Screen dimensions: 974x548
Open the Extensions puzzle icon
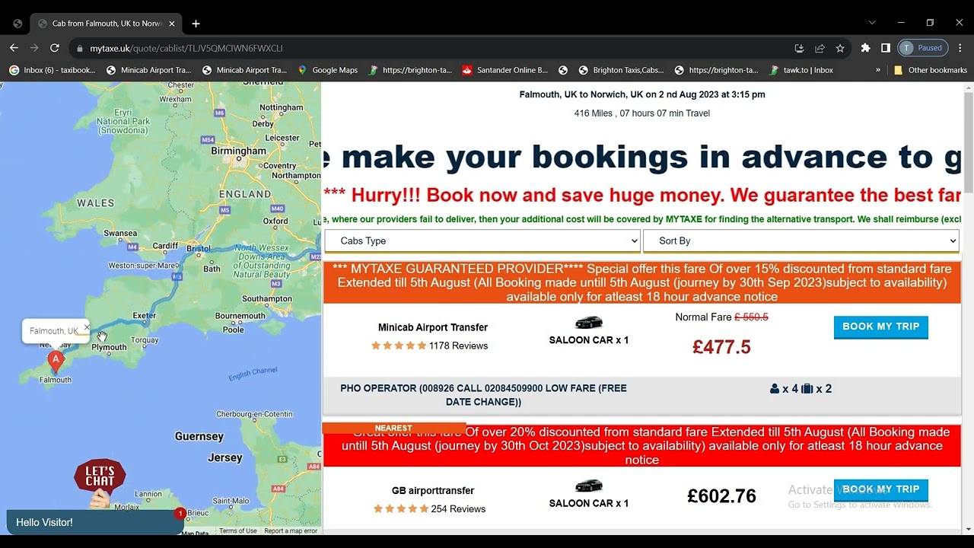[865, 48]
